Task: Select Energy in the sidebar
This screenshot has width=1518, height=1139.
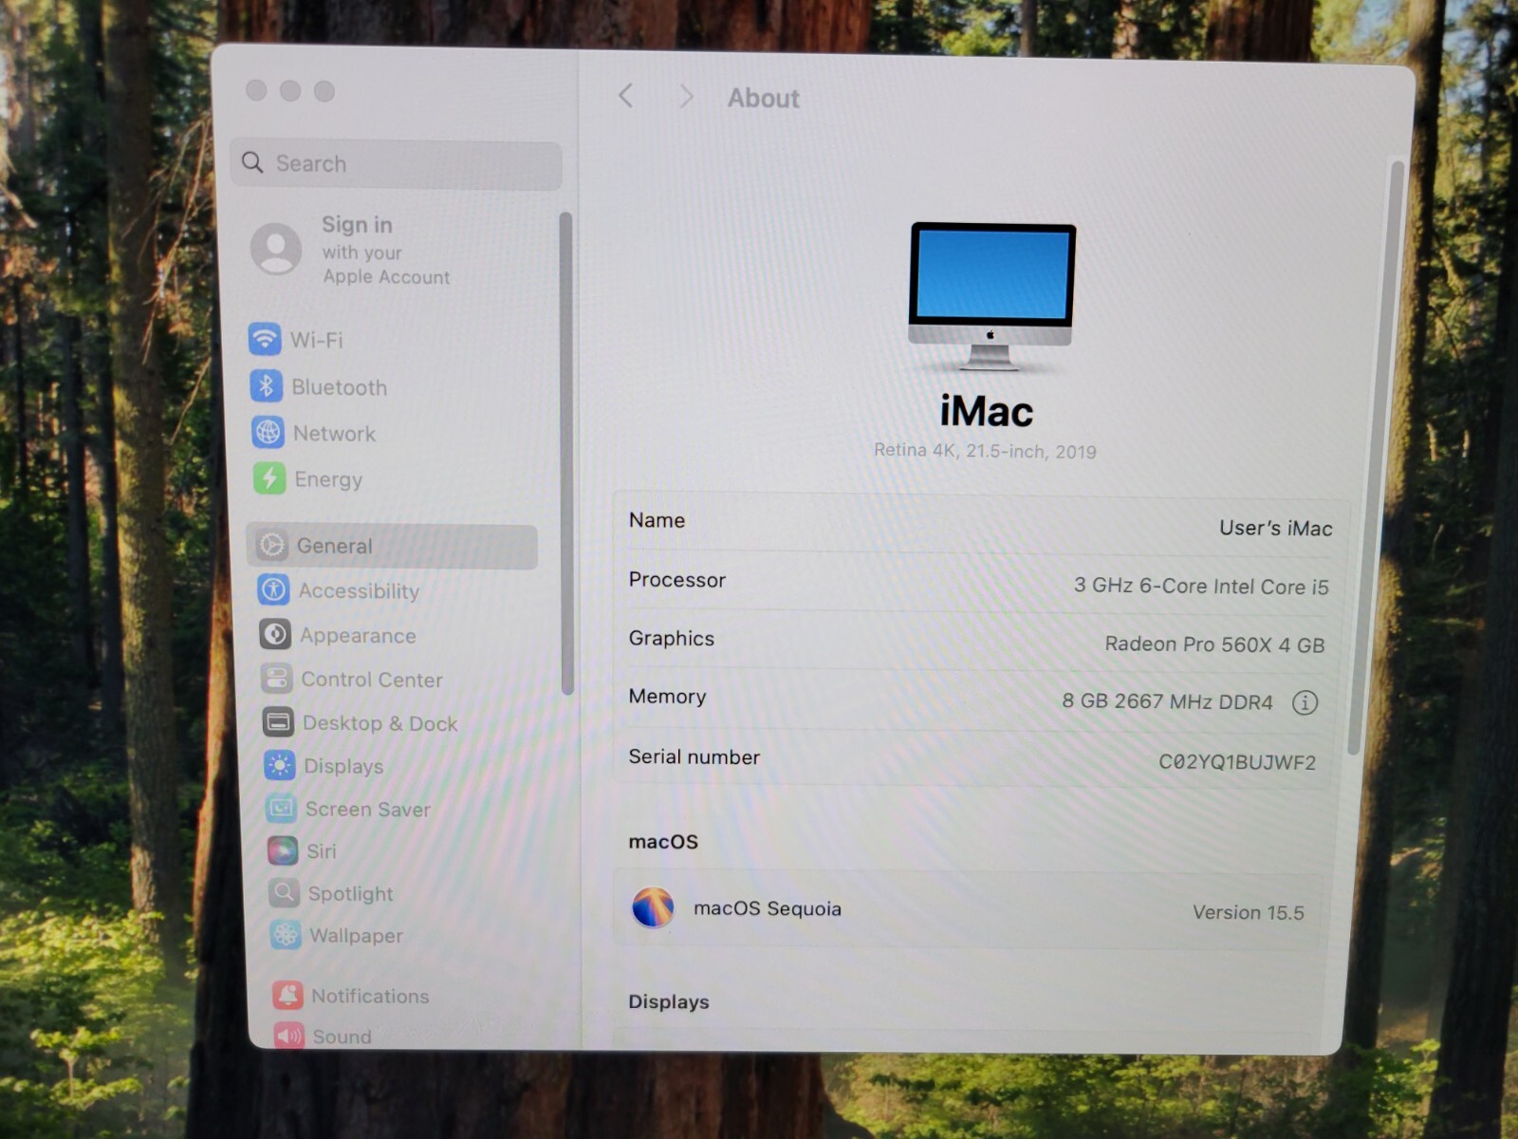Action: click(328, 479)
